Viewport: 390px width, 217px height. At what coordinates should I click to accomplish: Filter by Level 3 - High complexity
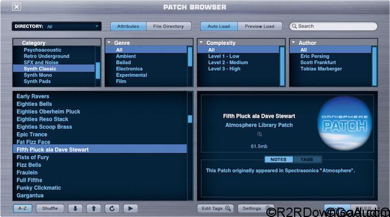tap(224, 69)
